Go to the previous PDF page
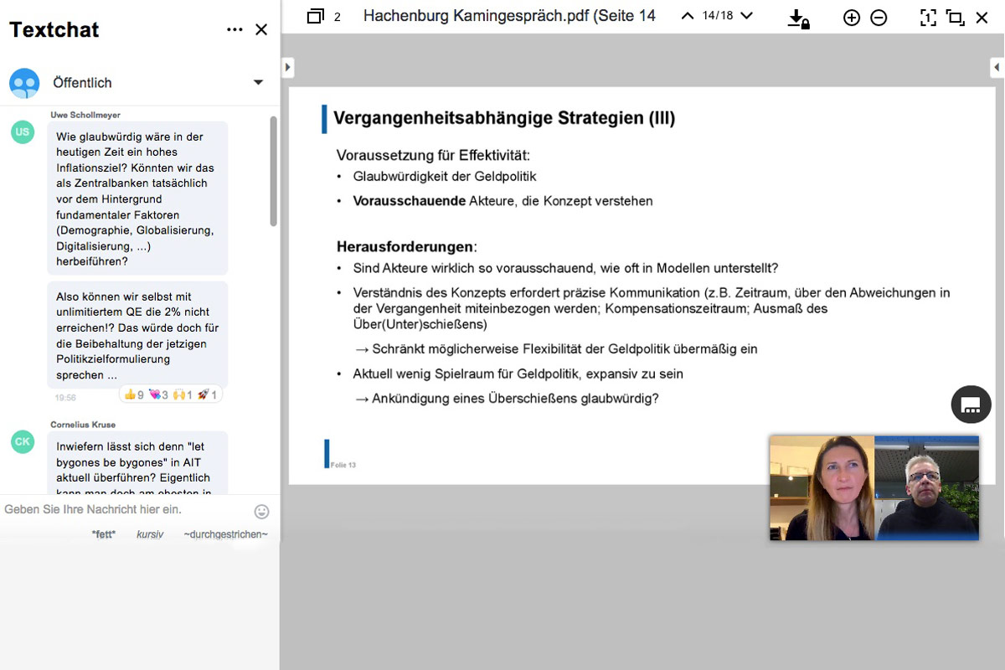 pos(688,16)
